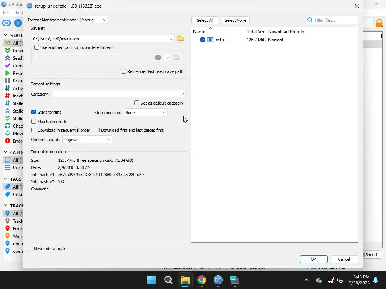
Task: Click the add torrent file plus icon
Action: [x=18, y=23]
